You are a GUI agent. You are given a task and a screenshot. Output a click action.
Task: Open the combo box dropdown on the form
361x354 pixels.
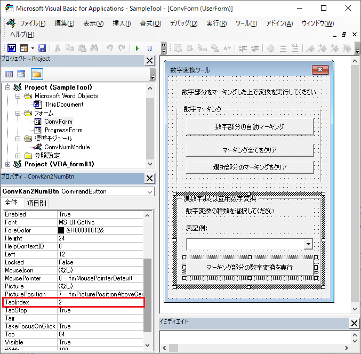[x=308, y=244]
